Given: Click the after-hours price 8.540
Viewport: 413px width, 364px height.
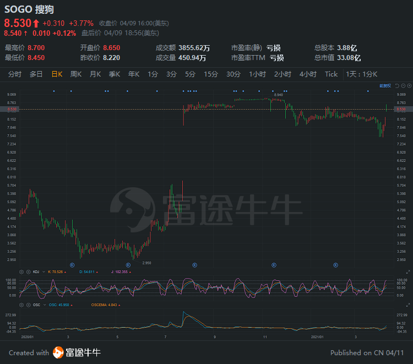Looking at the screenshot, I should tap(13, 33).
